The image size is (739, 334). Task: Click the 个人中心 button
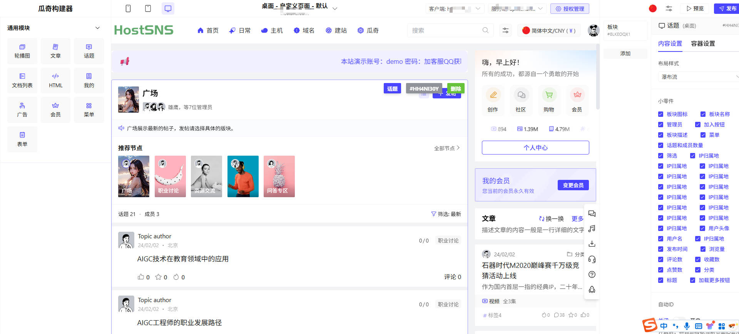[535, 148]
